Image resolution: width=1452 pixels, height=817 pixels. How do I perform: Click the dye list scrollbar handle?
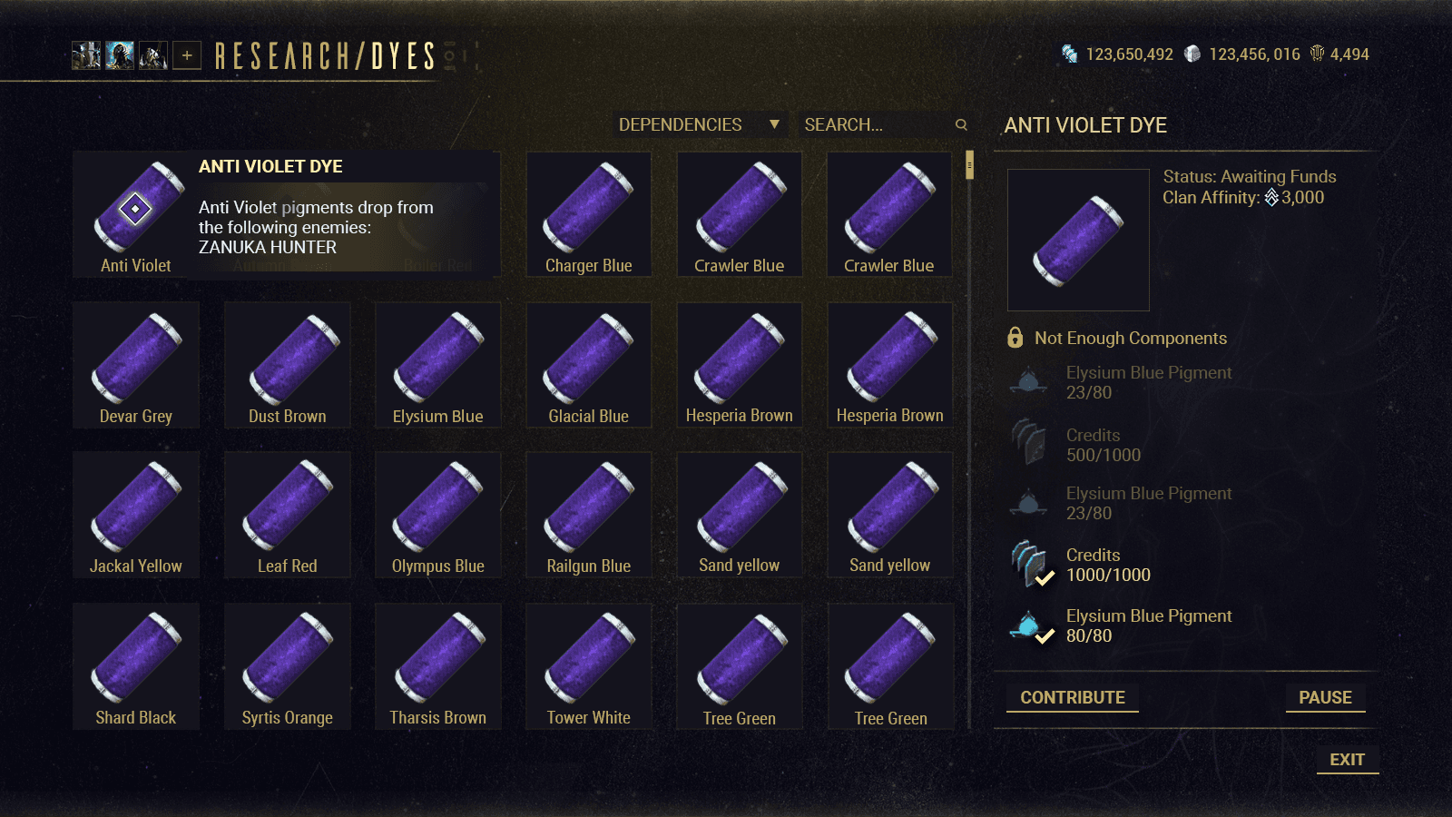970,165
